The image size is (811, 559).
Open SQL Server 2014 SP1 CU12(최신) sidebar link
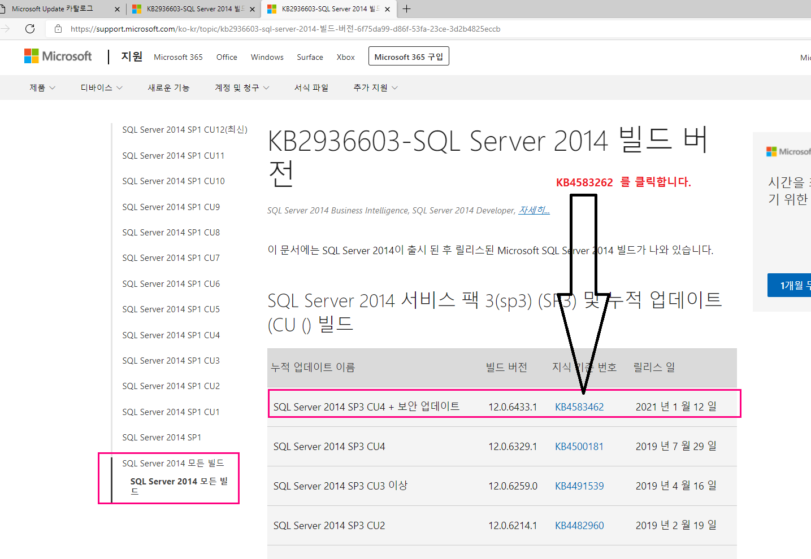pyautogui.click(x=185, y=130)
